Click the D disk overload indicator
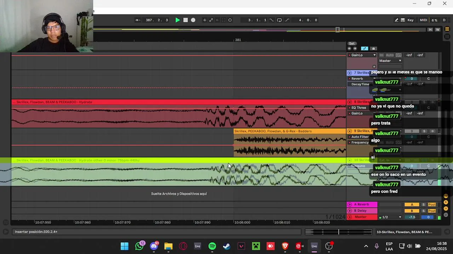 pyautogui.click(x=444, y=20)
